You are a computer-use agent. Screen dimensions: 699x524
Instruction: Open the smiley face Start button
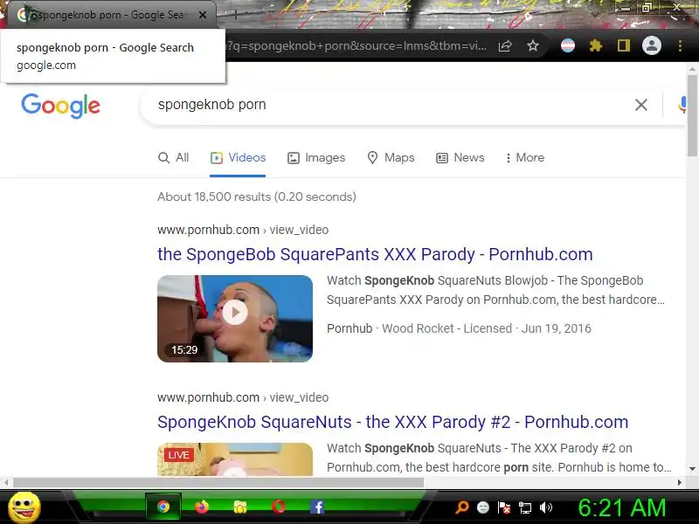pyautogui.click(x=24, y=507)
